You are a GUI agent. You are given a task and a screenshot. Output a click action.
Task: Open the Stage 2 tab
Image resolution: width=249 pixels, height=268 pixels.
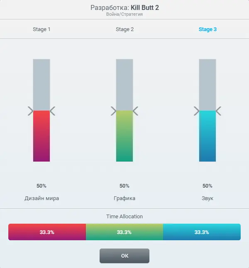coord(124,29)
